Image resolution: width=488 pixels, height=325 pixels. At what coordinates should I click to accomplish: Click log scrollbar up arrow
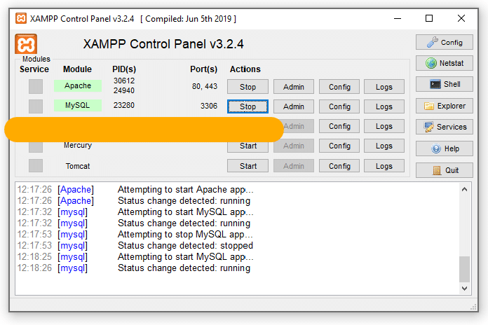pyautogui.click(x=464, y=189)
